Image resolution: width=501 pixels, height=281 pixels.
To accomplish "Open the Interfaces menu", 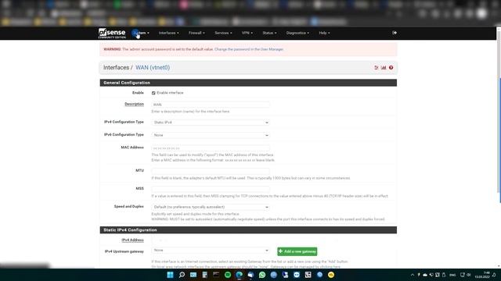I will tap(169, 33).
